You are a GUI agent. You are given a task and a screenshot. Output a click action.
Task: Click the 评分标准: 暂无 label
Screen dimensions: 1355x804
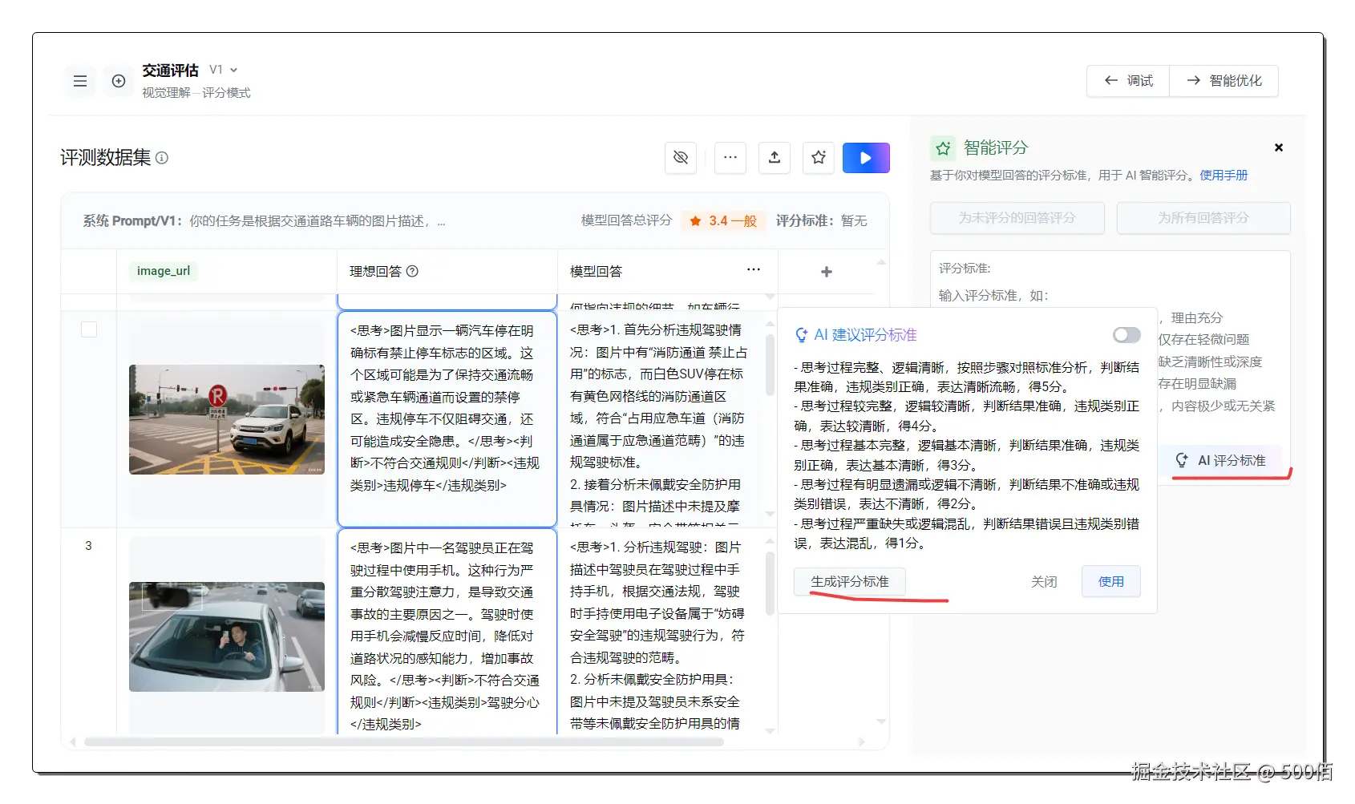(821, 221)
